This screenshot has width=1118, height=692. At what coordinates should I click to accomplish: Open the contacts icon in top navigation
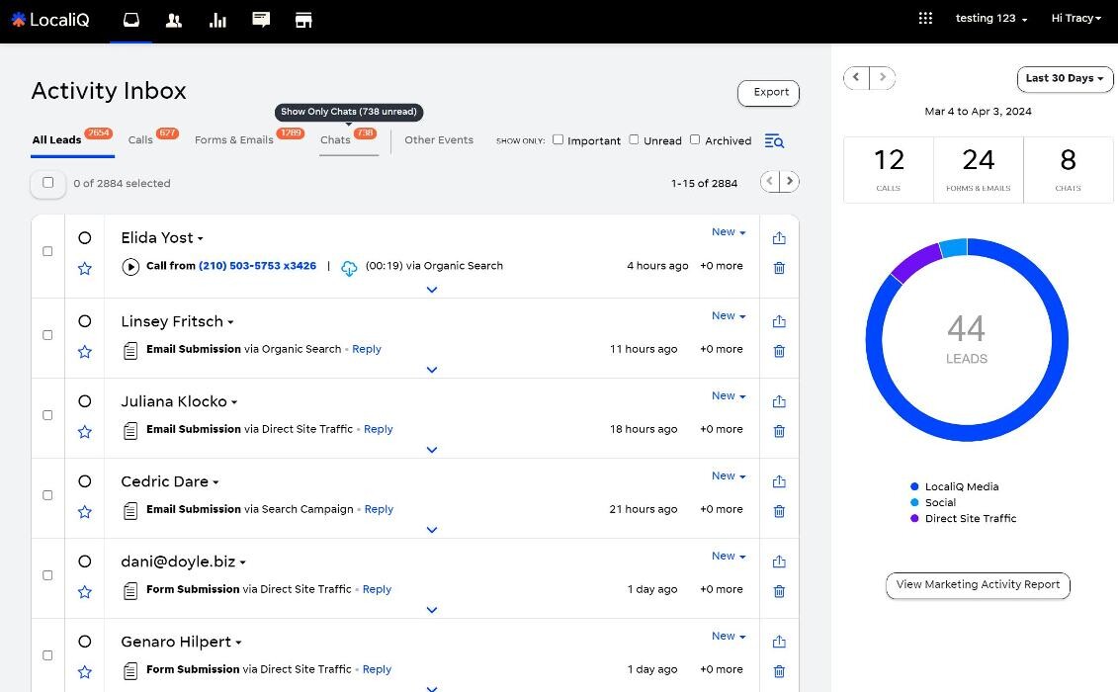174,20
